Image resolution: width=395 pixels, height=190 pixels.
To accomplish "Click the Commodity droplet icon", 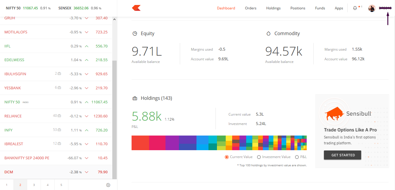I will [268, 34].
